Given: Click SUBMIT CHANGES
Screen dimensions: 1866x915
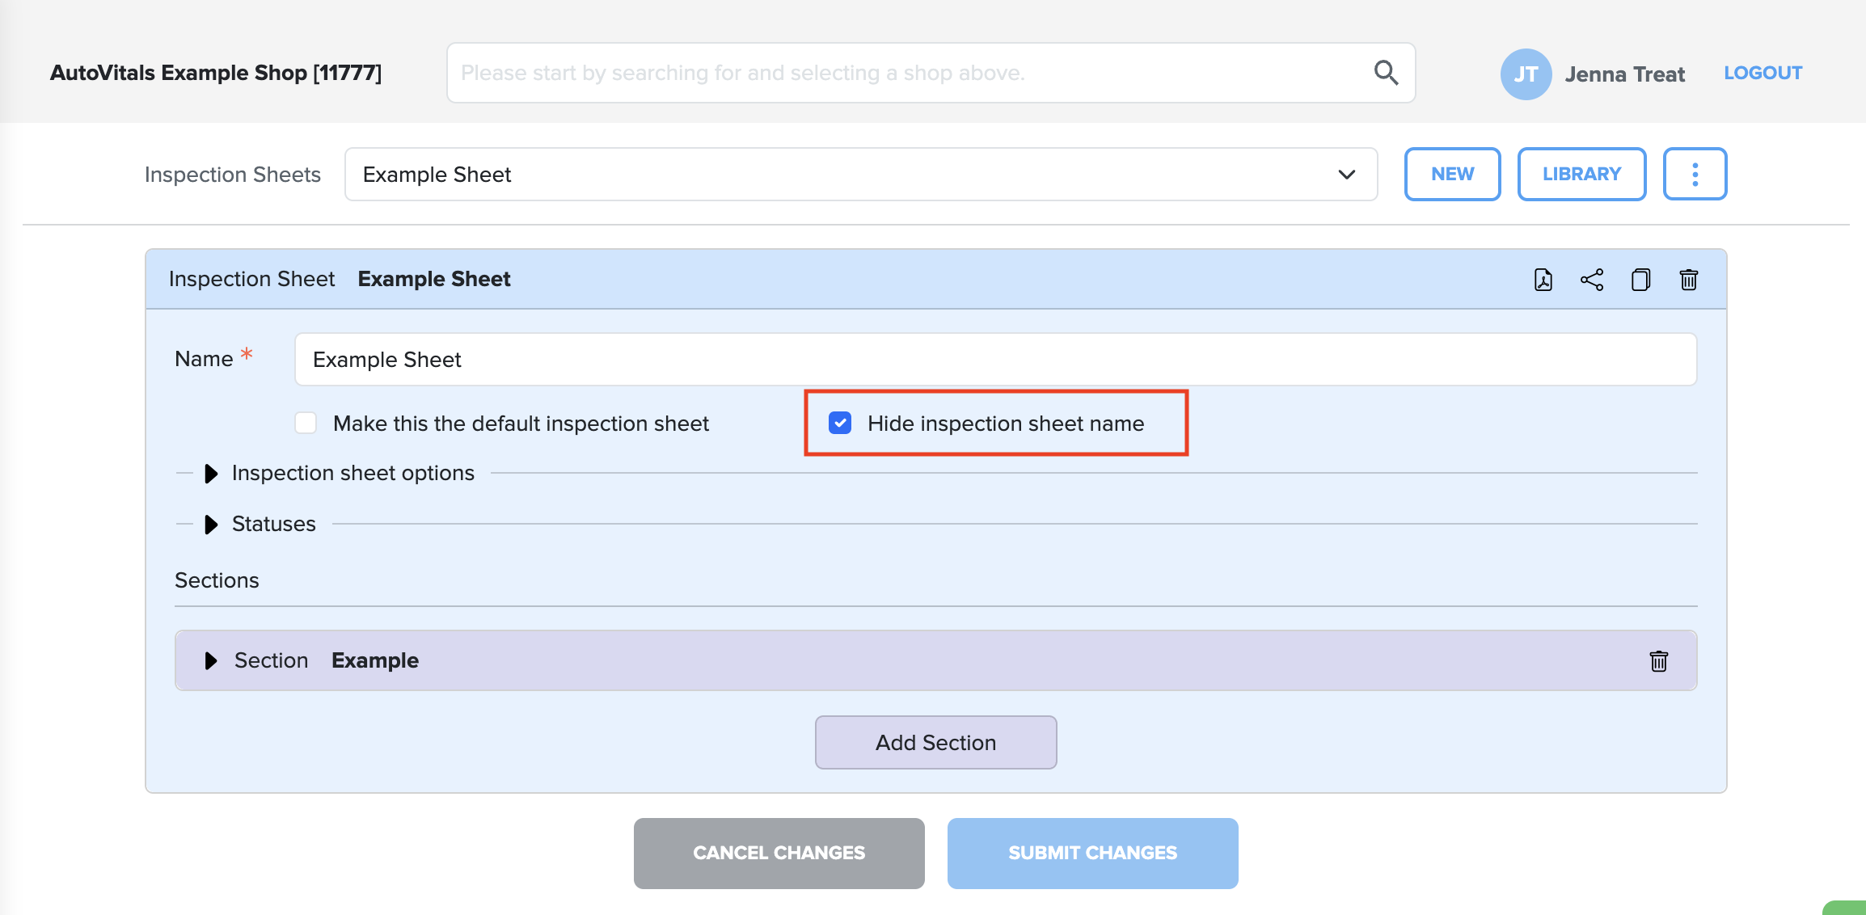Looking at the screenshot, I should [x=1092, y=853].
